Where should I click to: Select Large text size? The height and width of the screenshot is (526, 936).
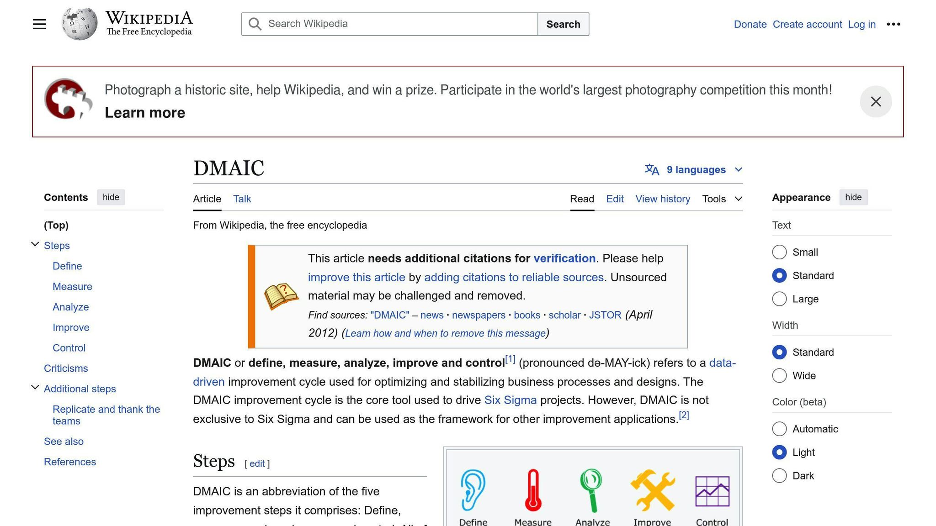[x=779, y=299]
